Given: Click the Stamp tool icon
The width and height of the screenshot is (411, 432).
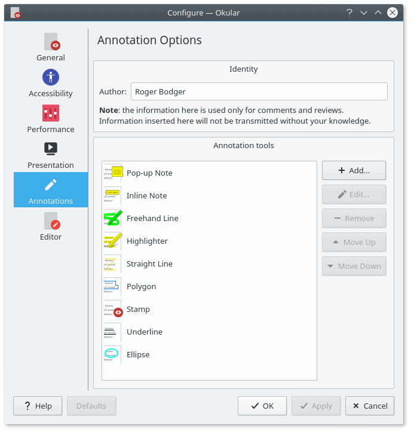Looking at the screenshot, I should [x=113, y=309].
